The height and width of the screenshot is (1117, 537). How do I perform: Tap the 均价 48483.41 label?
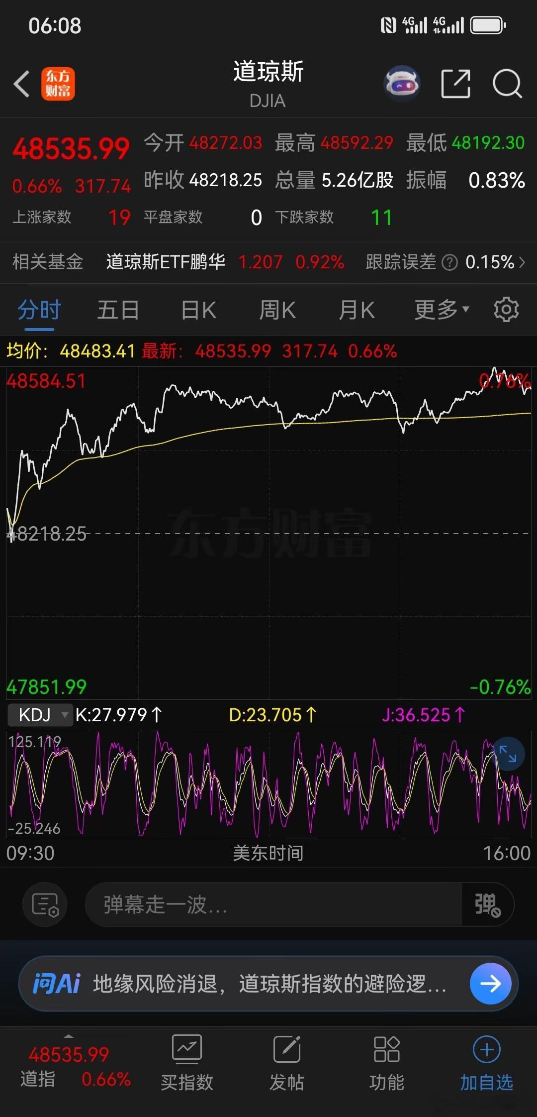click(x=71, y=351)
